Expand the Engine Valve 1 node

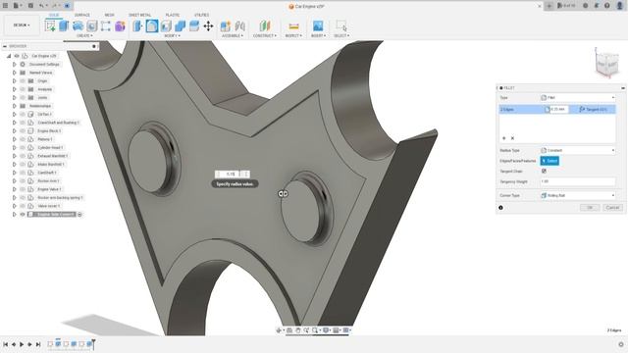point(15,189)
